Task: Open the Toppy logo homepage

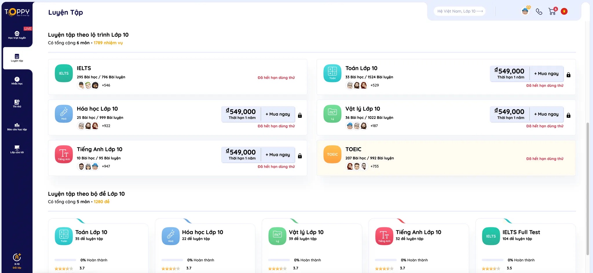Action: (17, 12)
